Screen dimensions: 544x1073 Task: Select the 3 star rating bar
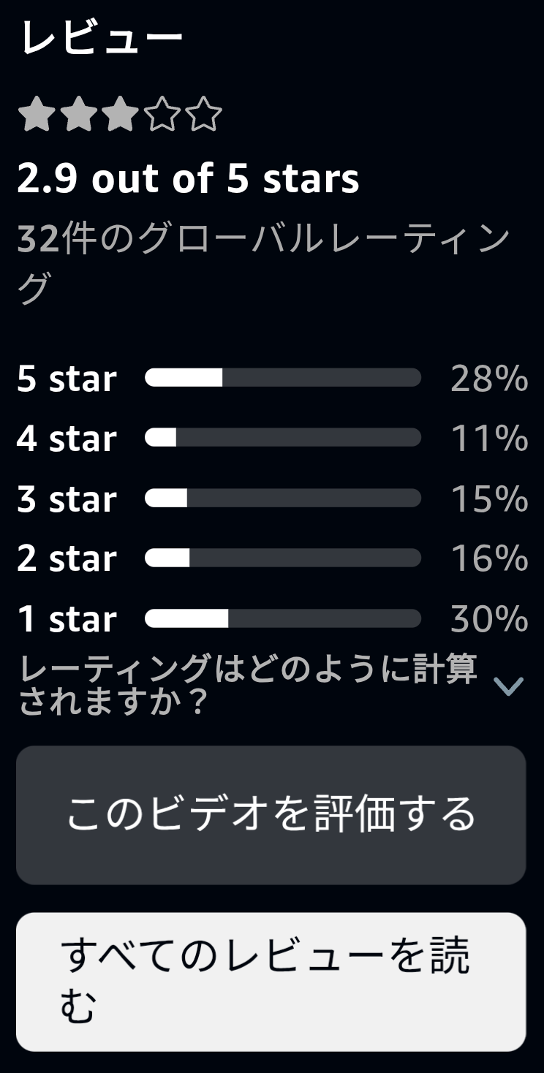[283, 498]
